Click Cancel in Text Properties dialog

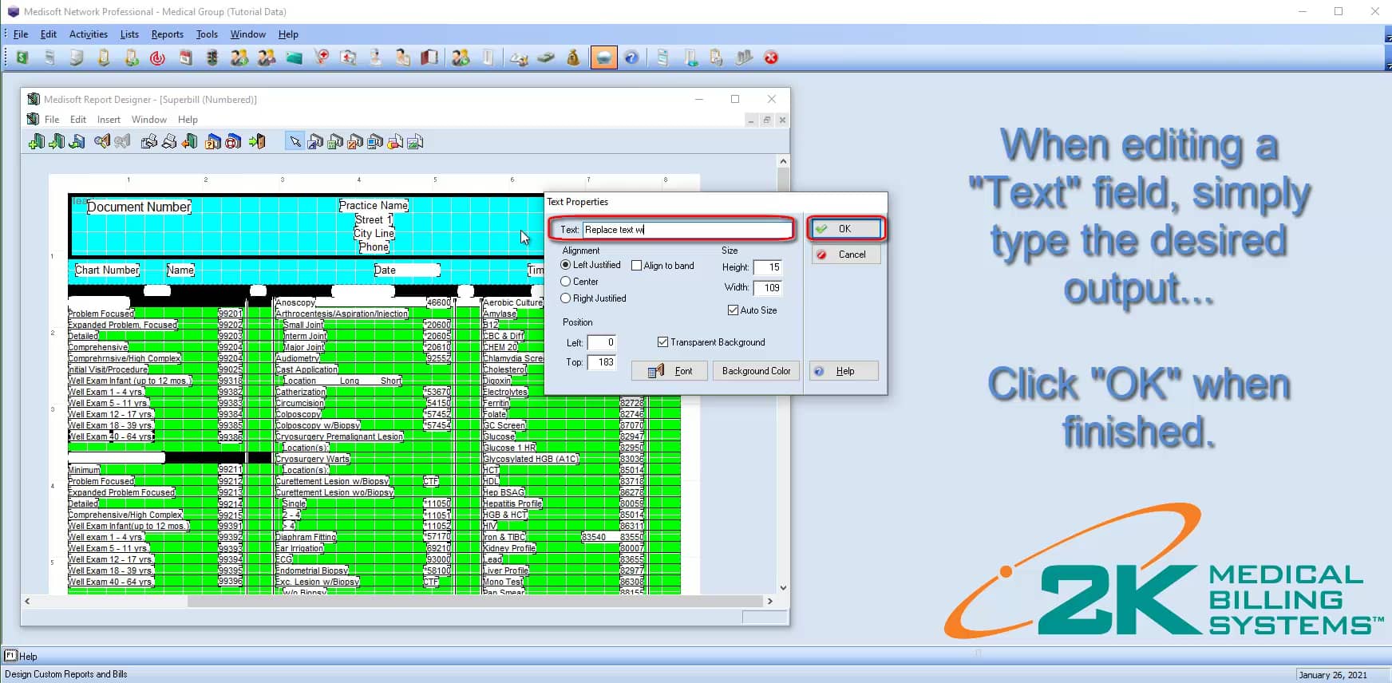[x=846, y=255]
